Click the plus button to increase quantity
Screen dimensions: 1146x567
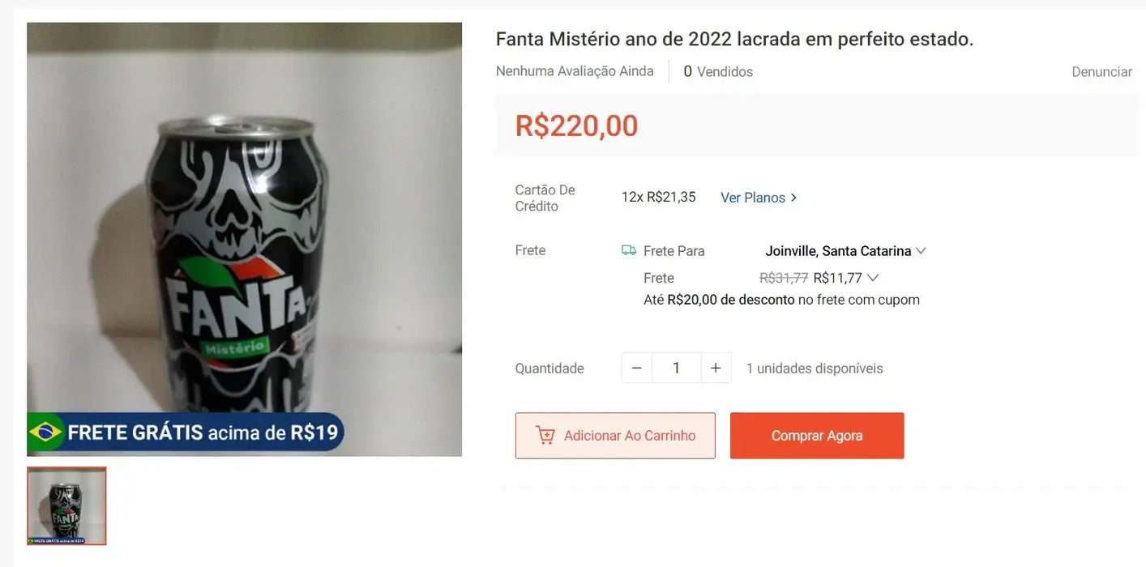716,368
